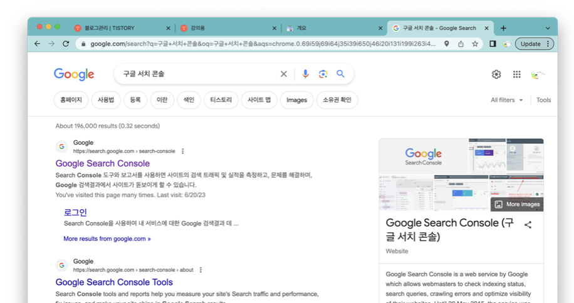Image resolution: width=574 pixels, height=303 pixels.
Task: Click the Tools button
Action: click(544, 100)
